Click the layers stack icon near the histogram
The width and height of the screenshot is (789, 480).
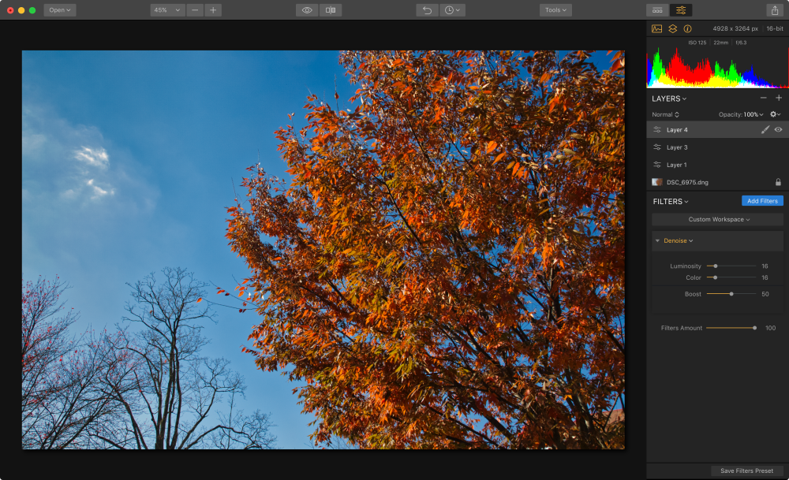(671, 28)
